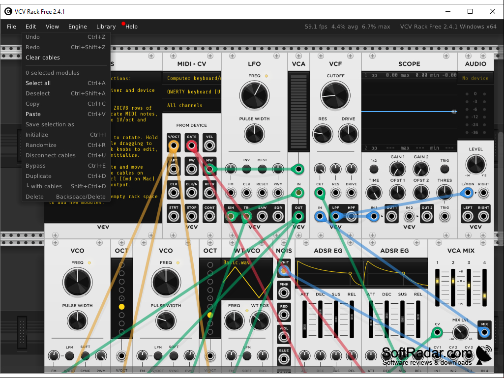
Task: Click the AUDIO LEFT output jack
Action: [x=468, y=216]
